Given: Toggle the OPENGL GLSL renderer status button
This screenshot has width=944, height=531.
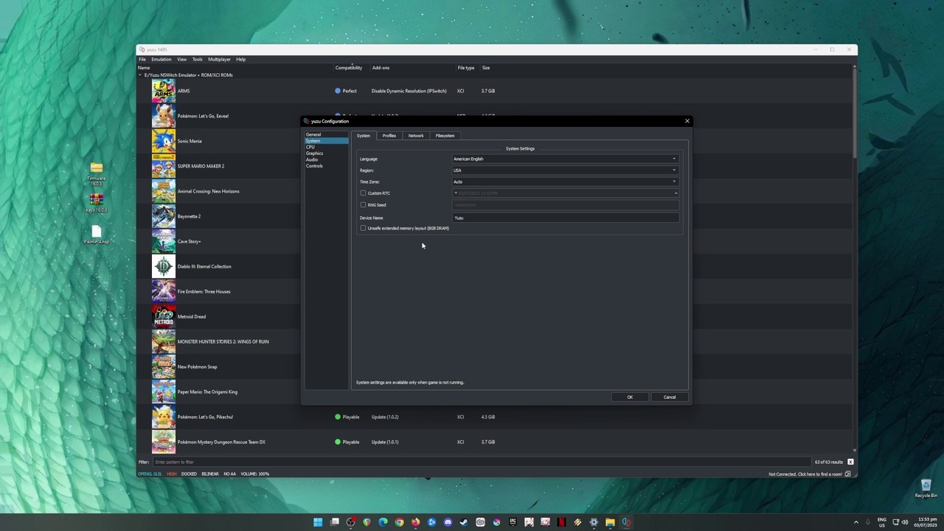Looking at the screenshot, I should (150, 473).
